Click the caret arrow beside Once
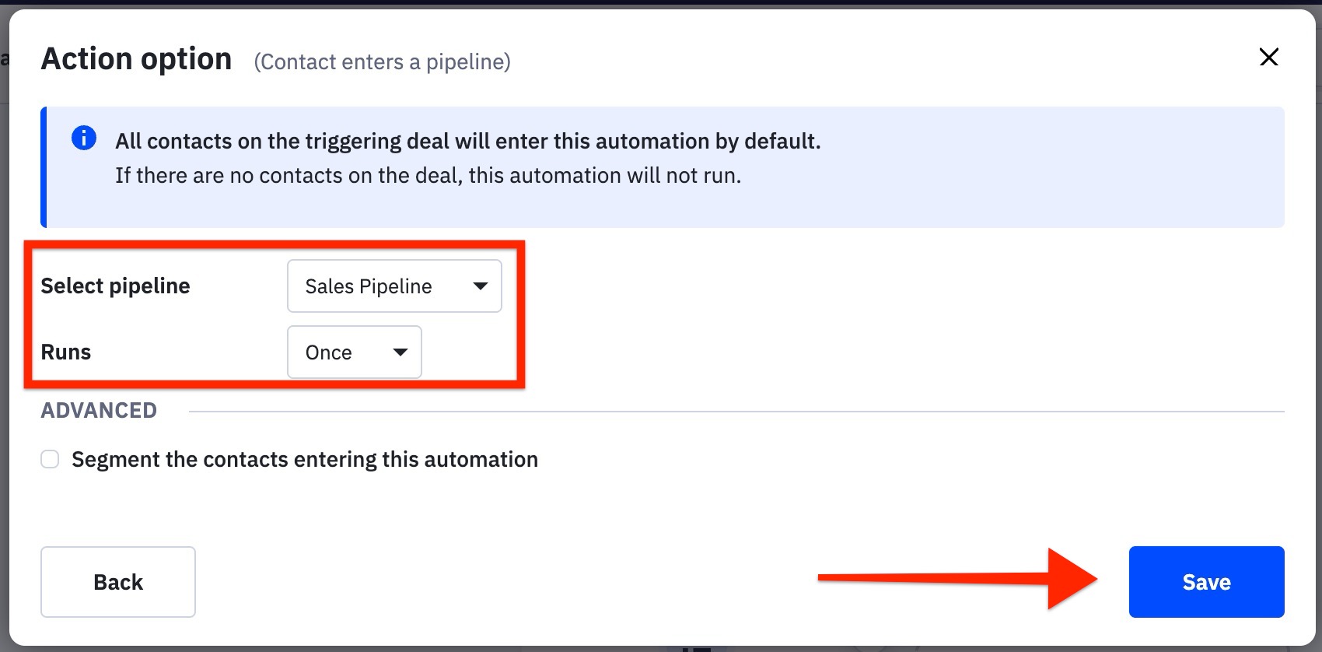The height and width of the screenshot is (652, 1322). (x=400, y=352)
